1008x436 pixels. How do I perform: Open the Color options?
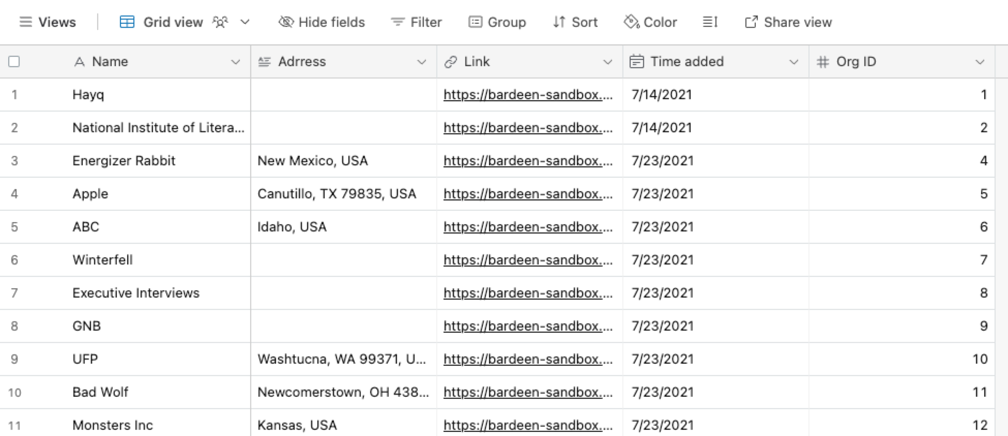(x=650, y=22)
